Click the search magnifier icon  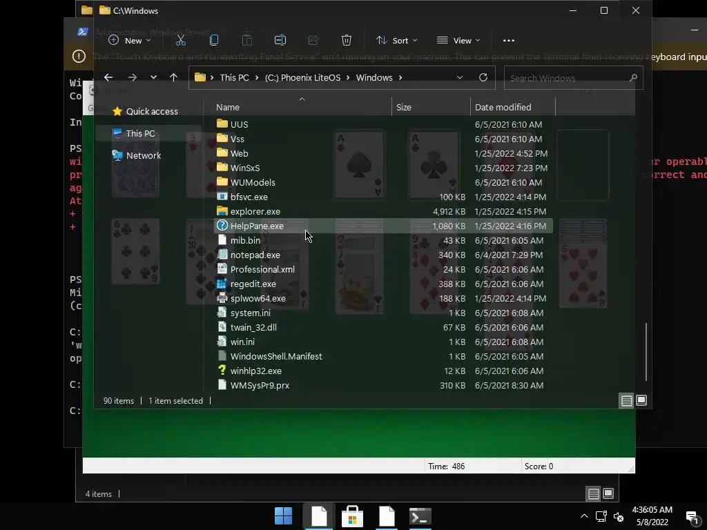click(633, 78)
